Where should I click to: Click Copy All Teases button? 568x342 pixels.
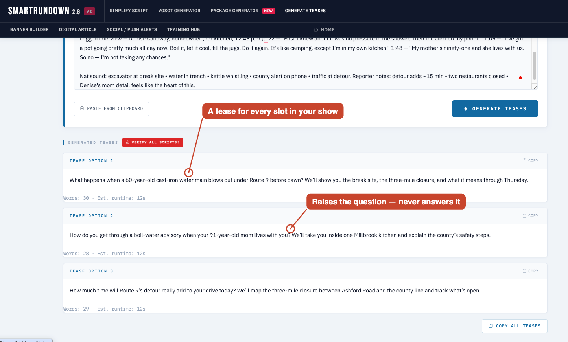pos(515,326)
